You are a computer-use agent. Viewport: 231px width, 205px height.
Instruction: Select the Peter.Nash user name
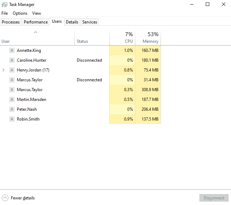[27, 109]
